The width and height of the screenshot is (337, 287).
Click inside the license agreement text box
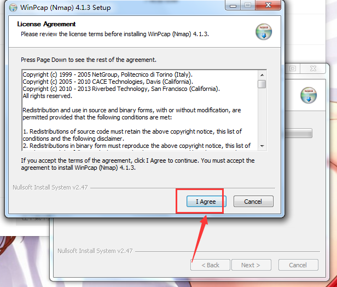coord(140,110)
